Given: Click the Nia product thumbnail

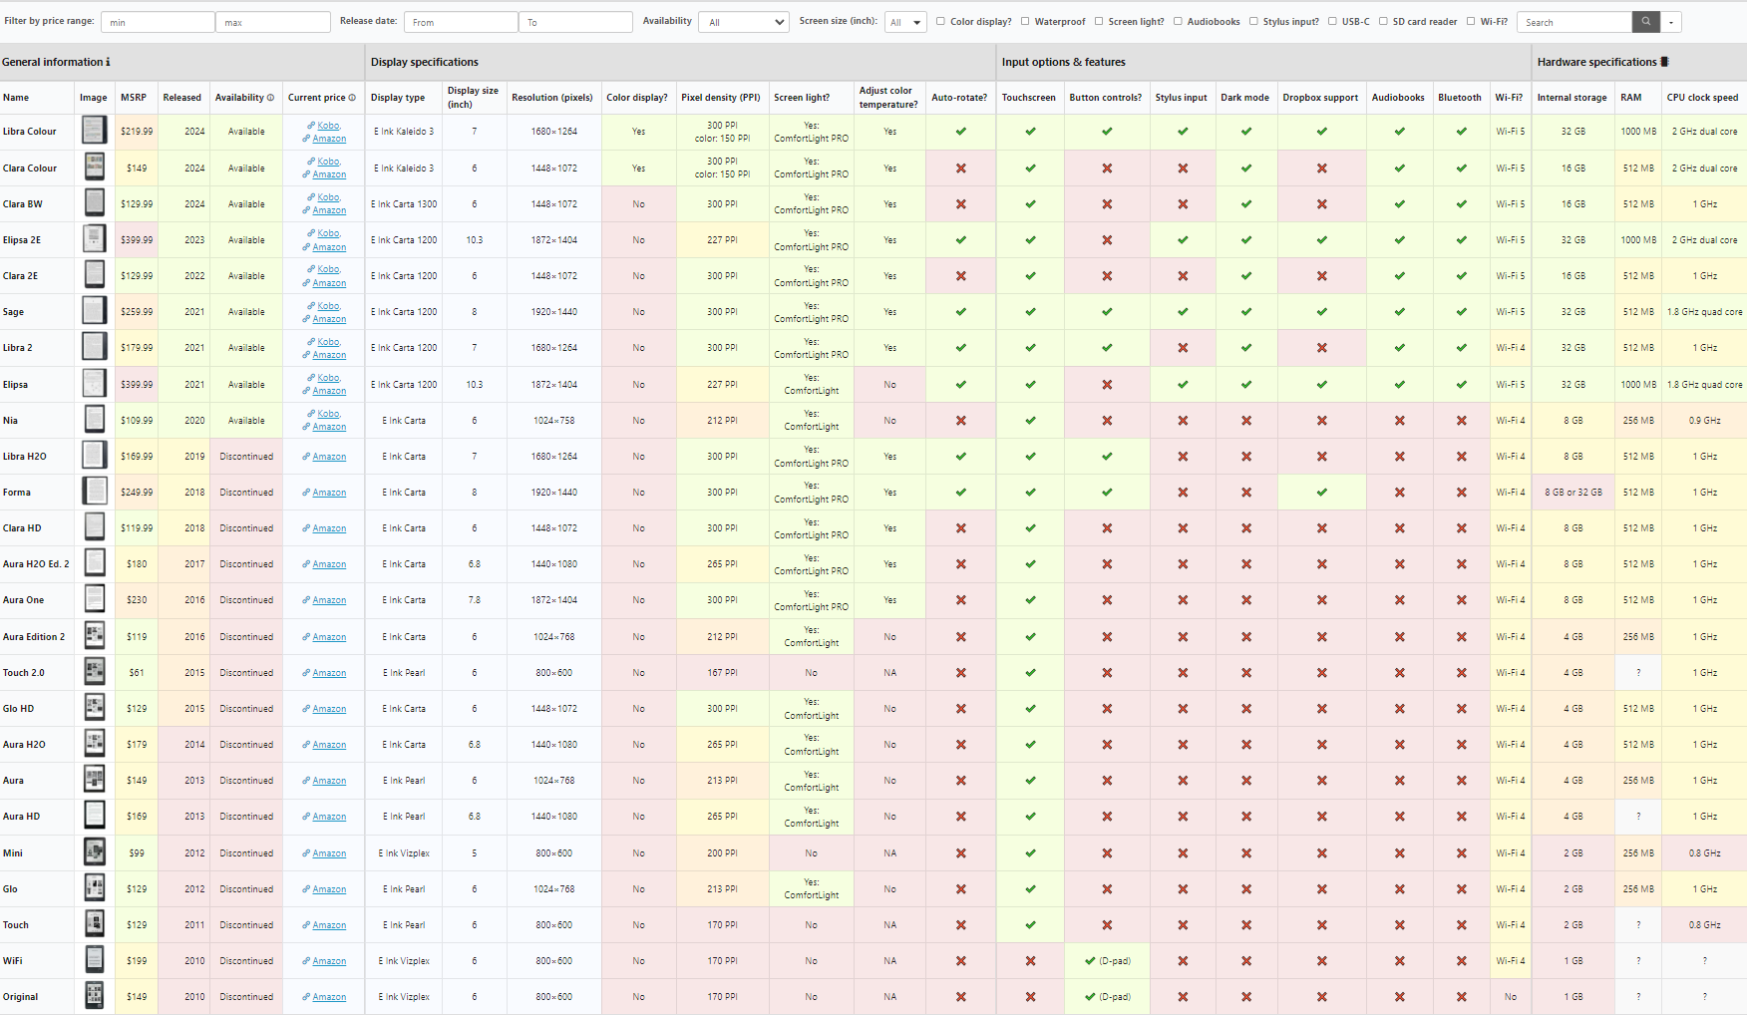Looking at the screenshot, I should 94,419.
